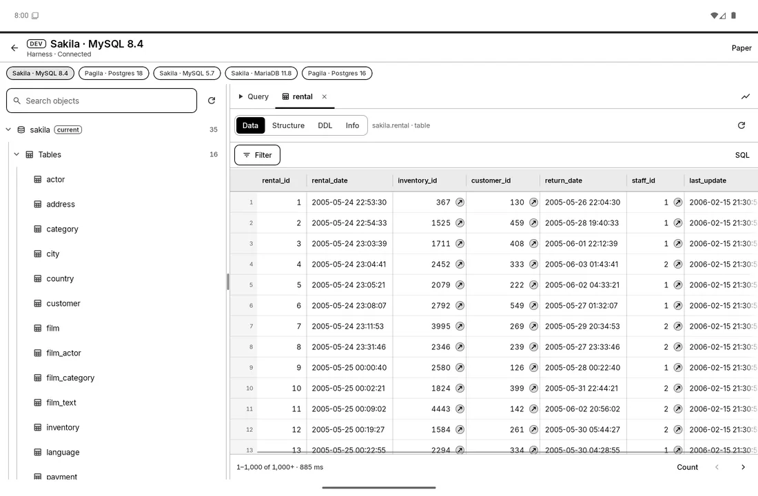Select Sakila MySQL 8.4 connection chip
Screen dimensions: 758x496
pyautogui.click(x=40, y=73)
